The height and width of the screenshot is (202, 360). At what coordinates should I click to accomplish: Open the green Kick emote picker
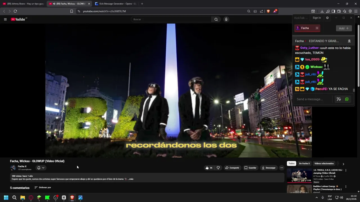point(347,99)
